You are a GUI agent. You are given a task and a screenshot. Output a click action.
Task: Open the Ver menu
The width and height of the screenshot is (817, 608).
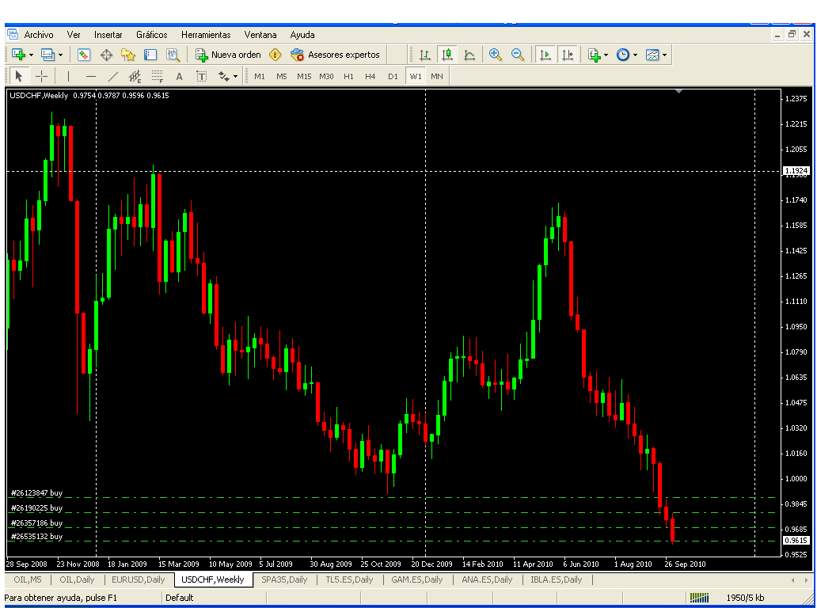[74, 35]
